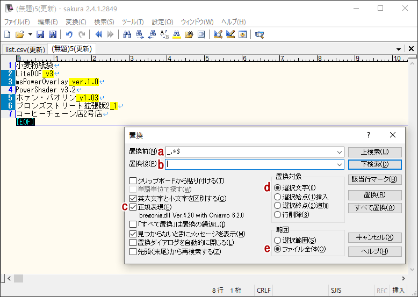Toggle 見つからないときにメッセージを表示(M) checkbox
The width and height of the screenshot is (418, 297).
click(x=133, y=234)
